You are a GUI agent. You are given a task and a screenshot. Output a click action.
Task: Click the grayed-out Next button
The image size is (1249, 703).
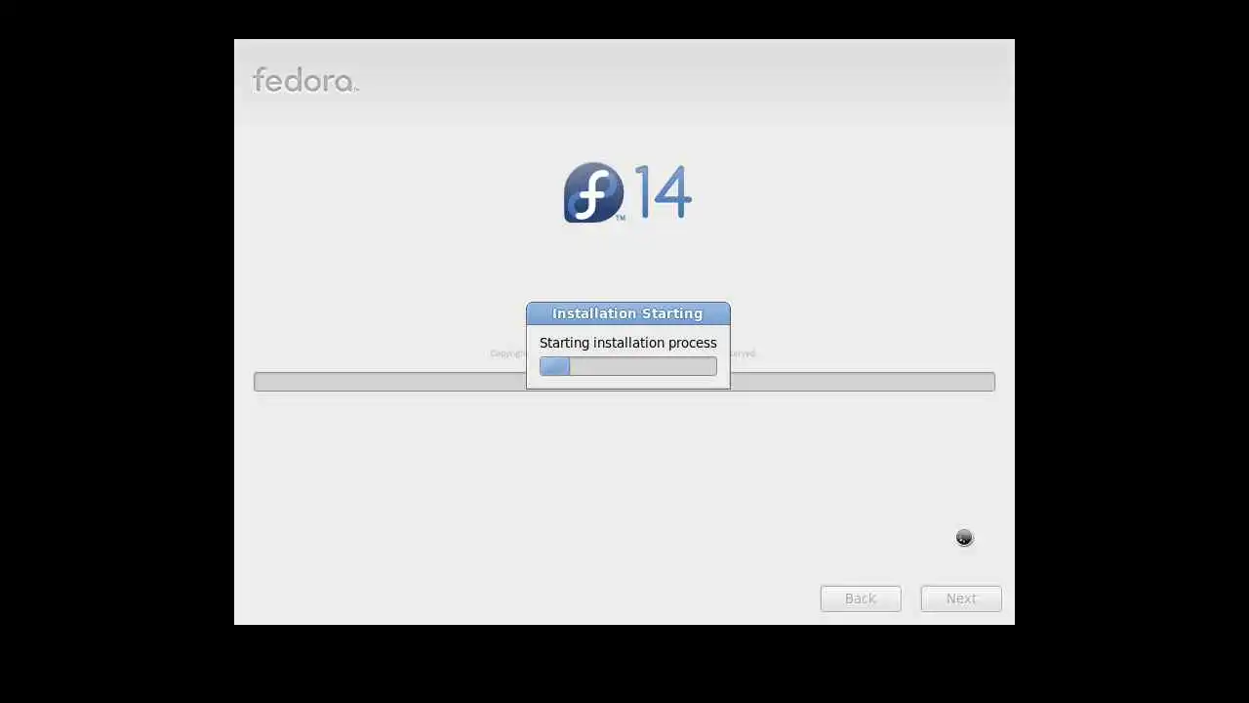pyautogui.click(x=961, y=599)
